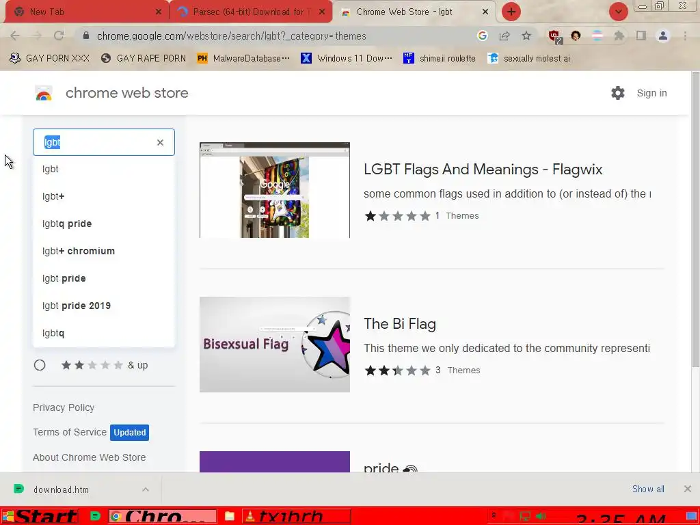The width and height of the screenshot is (700, 525).
Task: View site info via the padlock icon
Action: point(86,36)
